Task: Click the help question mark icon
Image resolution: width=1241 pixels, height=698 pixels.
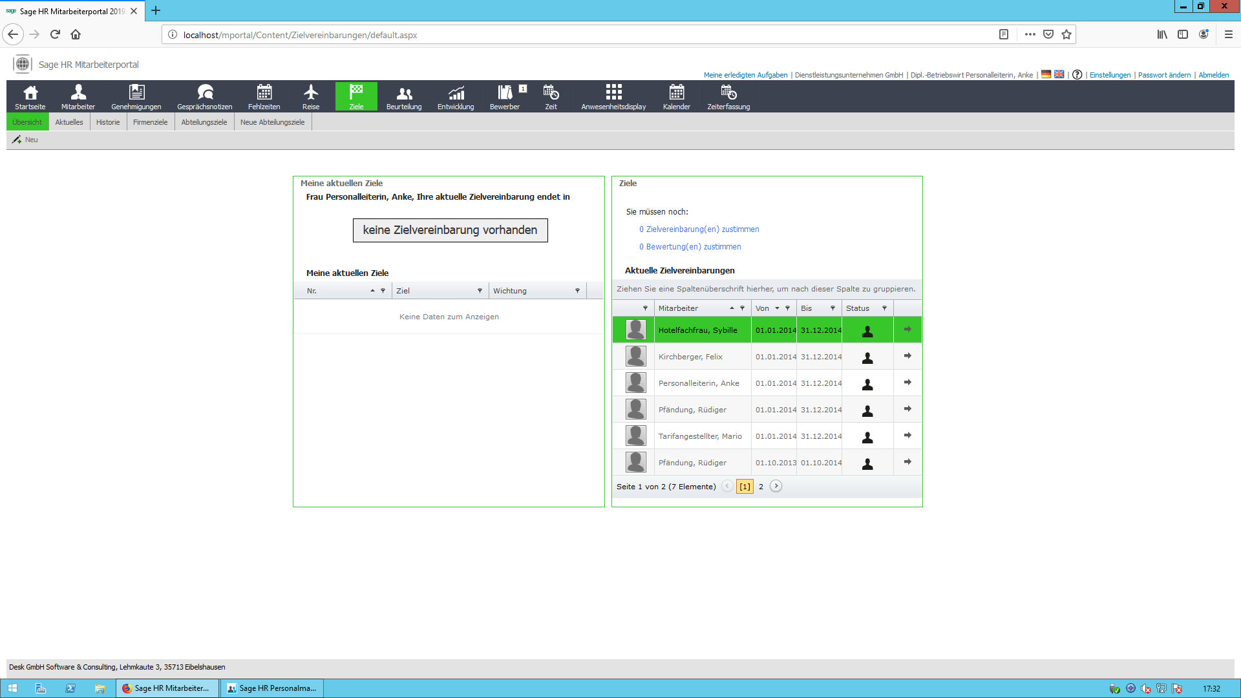Action: (1077, 75)
